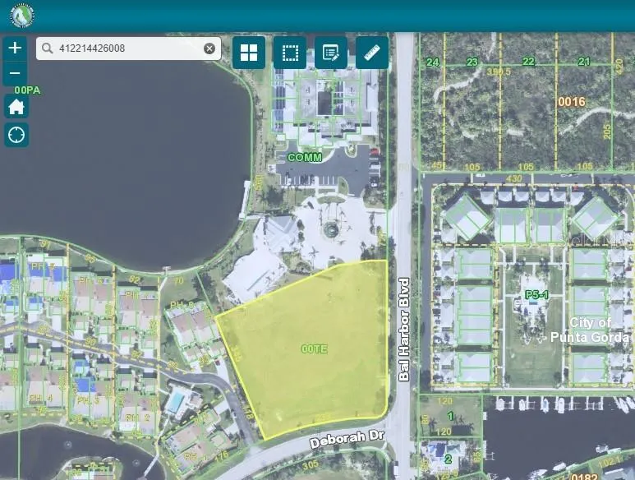Click the 00PA label over the lake
This screenshot has height=480, width=635.
(x=27, y=90)
